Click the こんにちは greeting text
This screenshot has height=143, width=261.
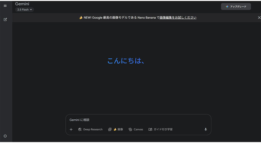126,61
